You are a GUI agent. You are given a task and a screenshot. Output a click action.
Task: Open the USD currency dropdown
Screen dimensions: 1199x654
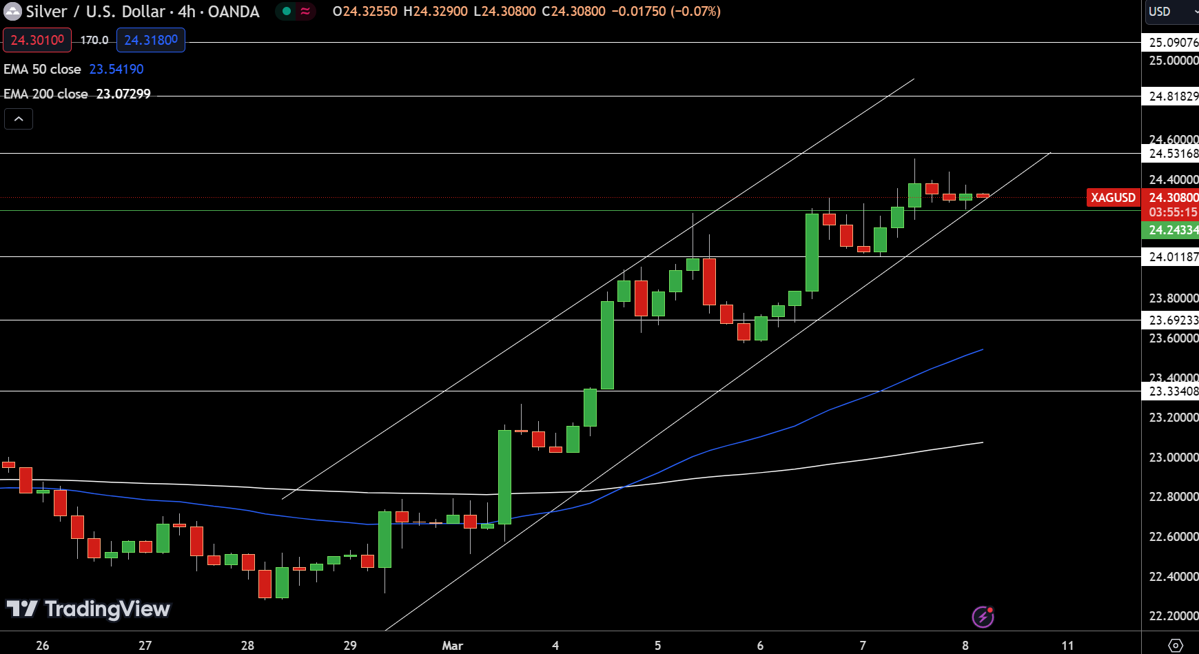click(1170, 12)
